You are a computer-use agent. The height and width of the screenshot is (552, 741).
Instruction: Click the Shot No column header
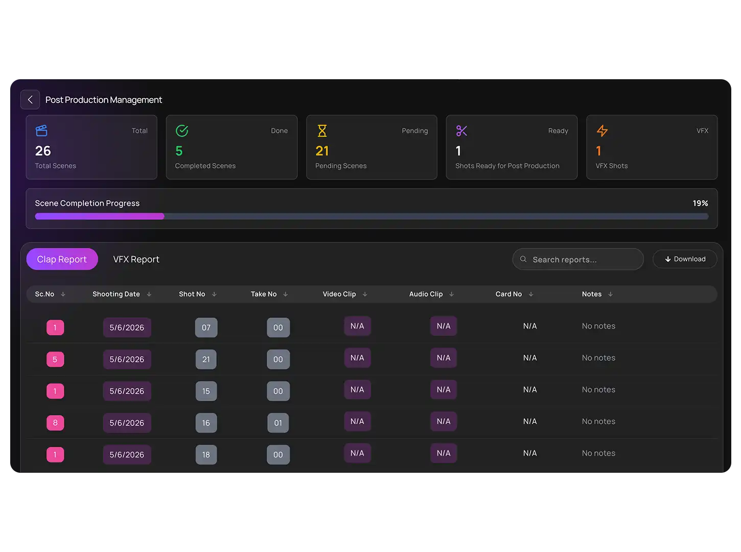click(192, 294)
